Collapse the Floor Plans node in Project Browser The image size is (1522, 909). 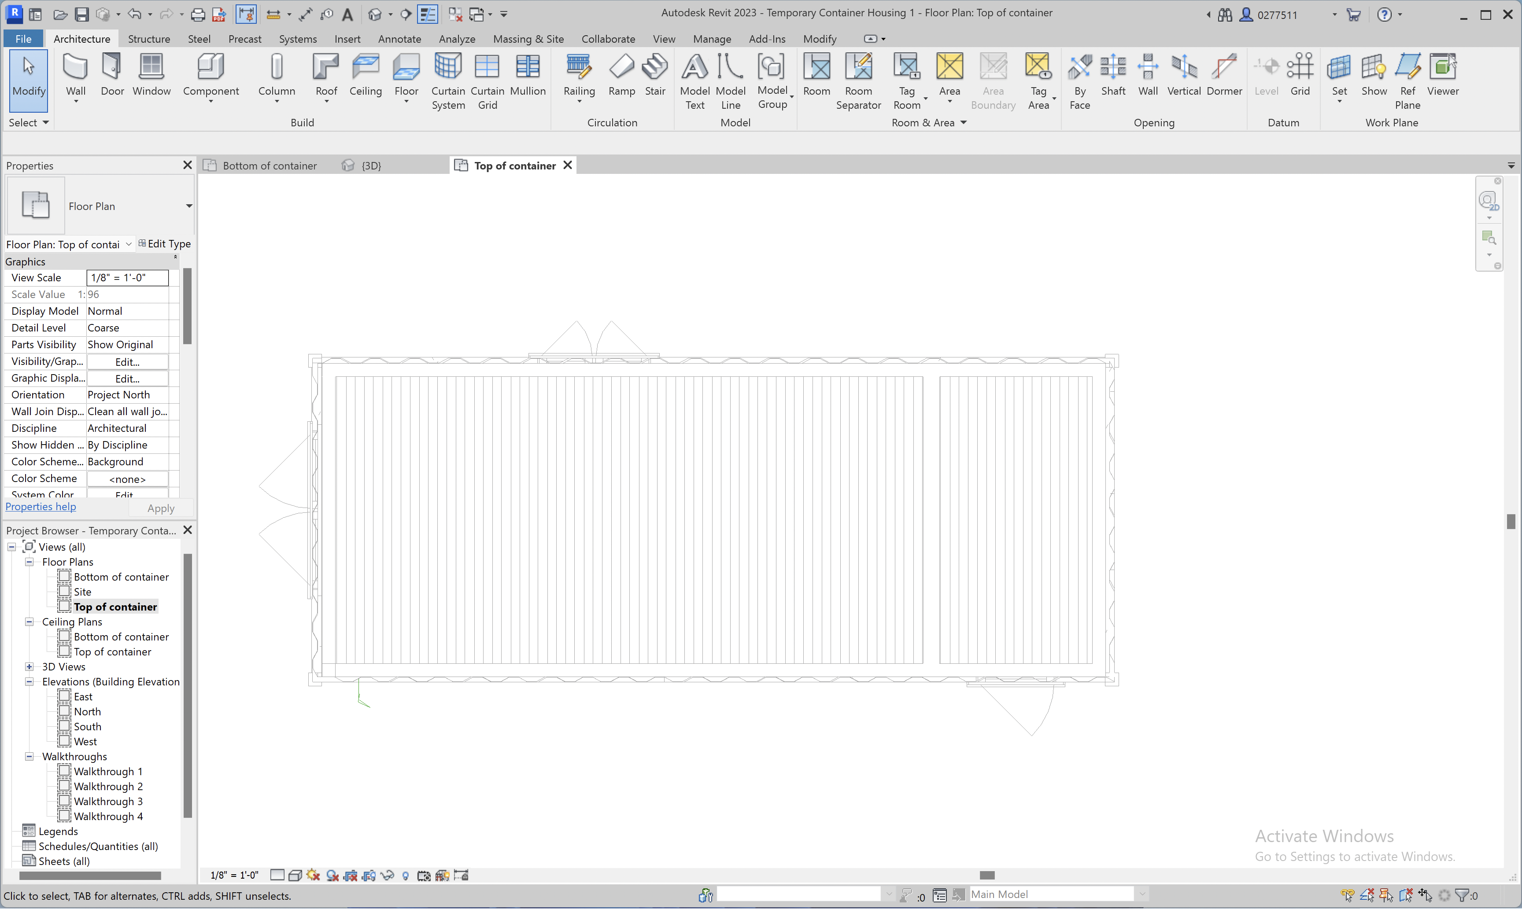point(29,562)
